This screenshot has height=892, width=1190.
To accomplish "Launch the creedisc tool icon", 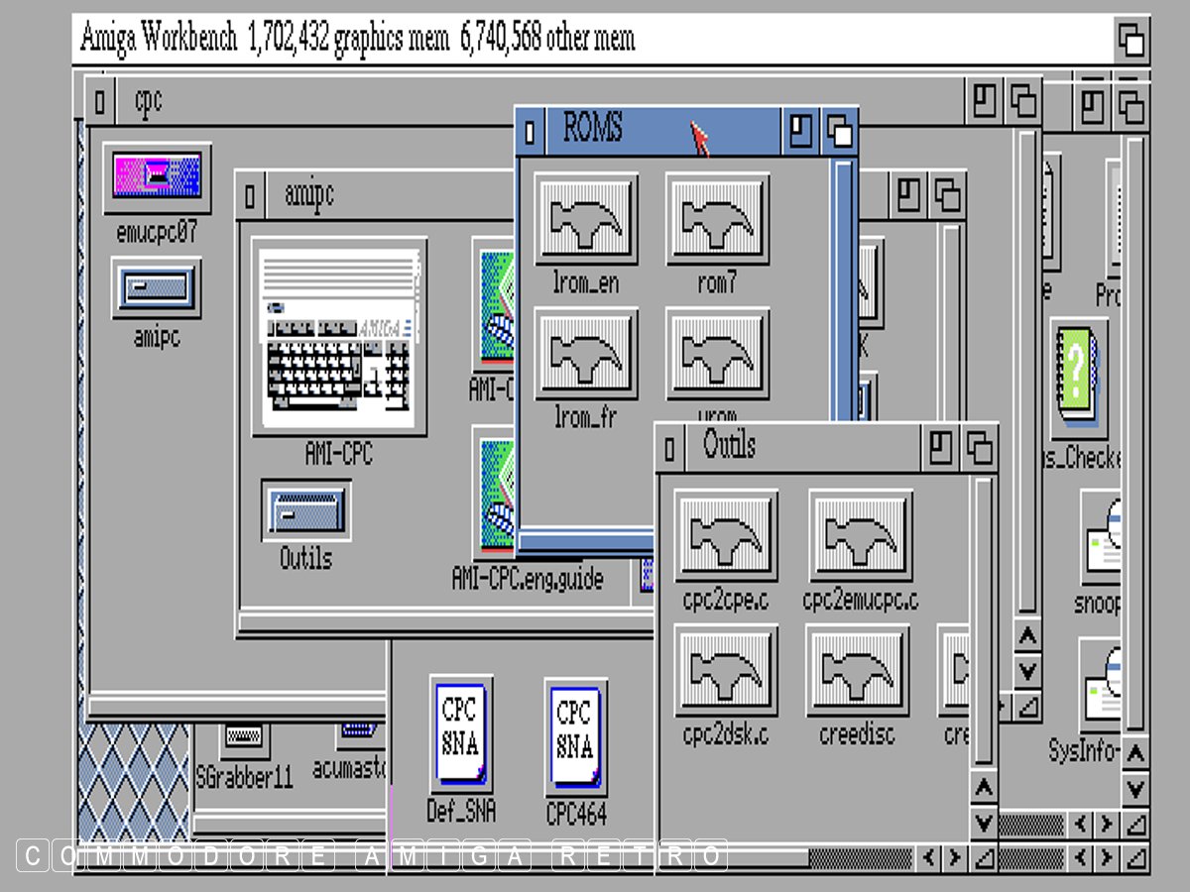I will point(858,671).
